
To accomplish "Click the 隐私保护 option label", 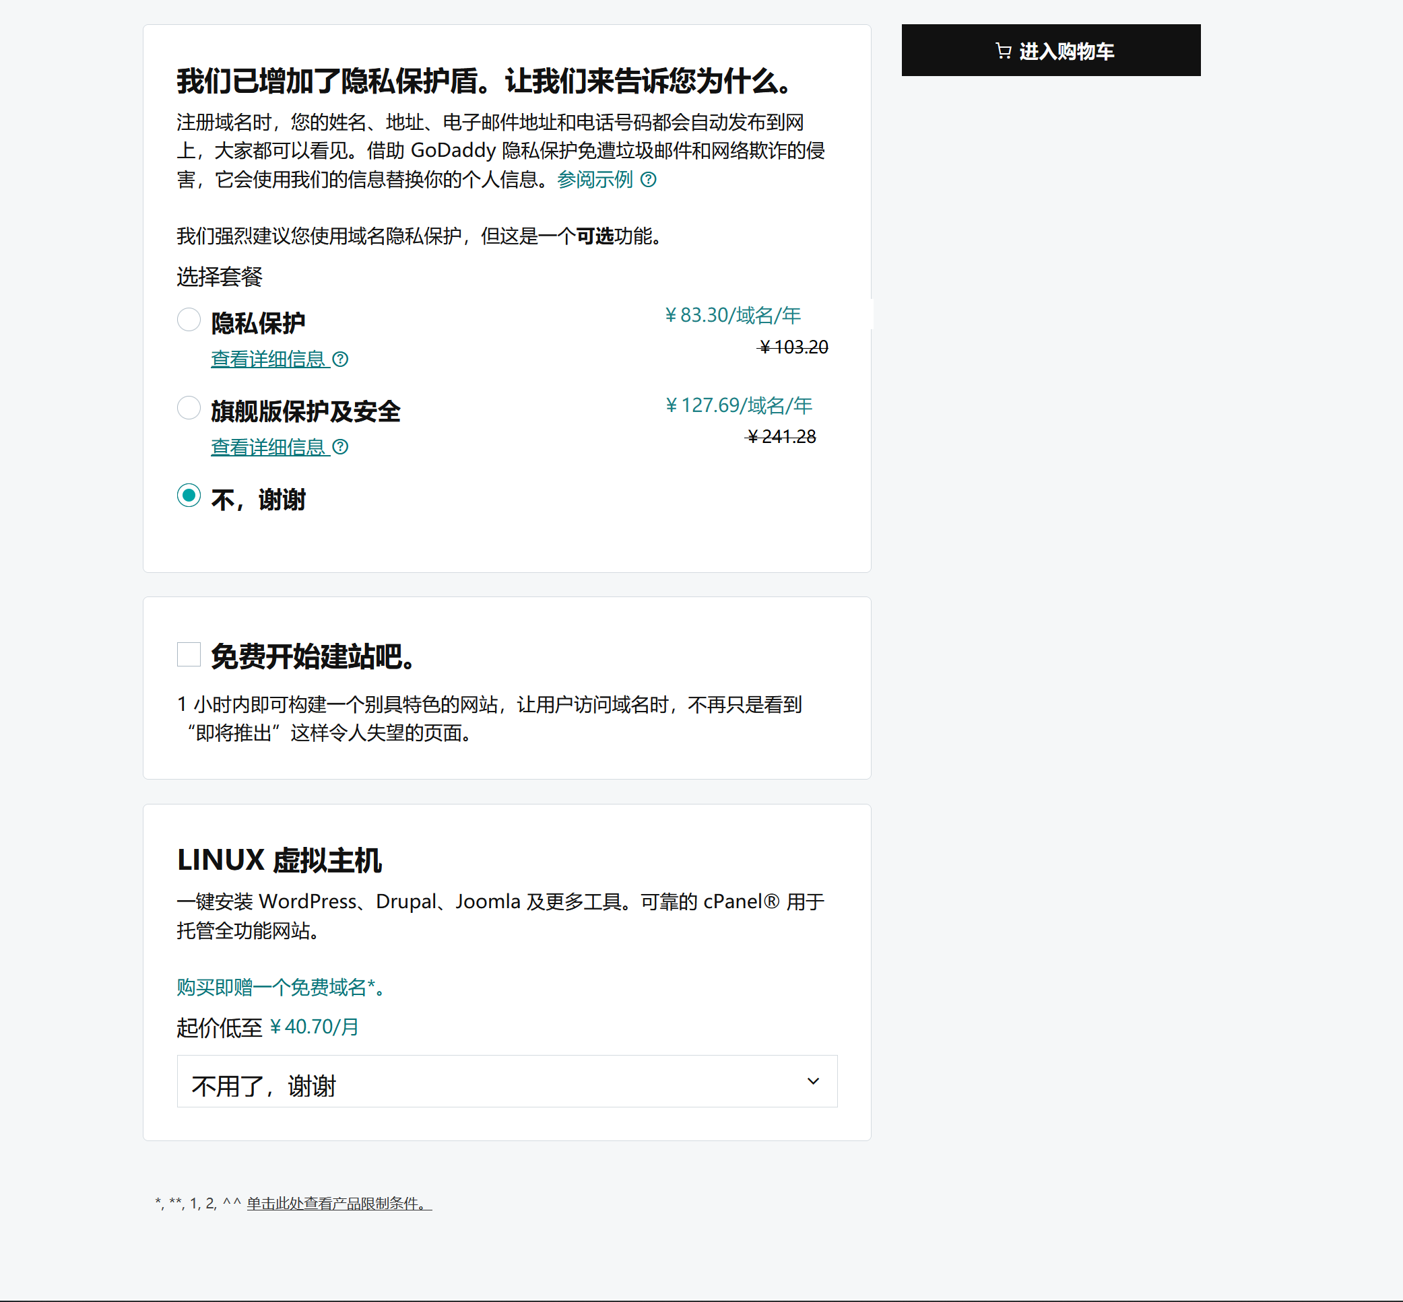I will [x=258, y=323].
